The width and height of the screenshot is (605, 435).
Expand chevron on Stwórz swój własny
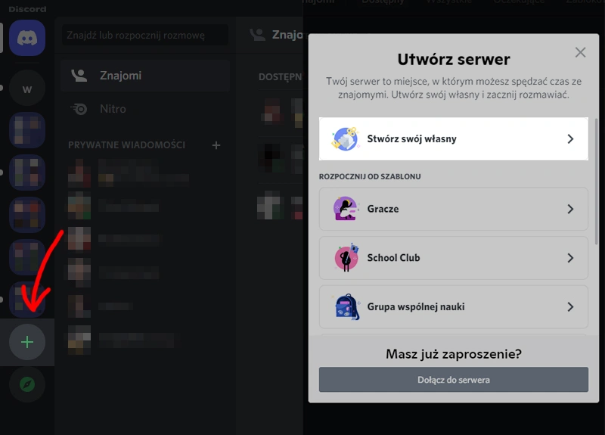point(570,139)
